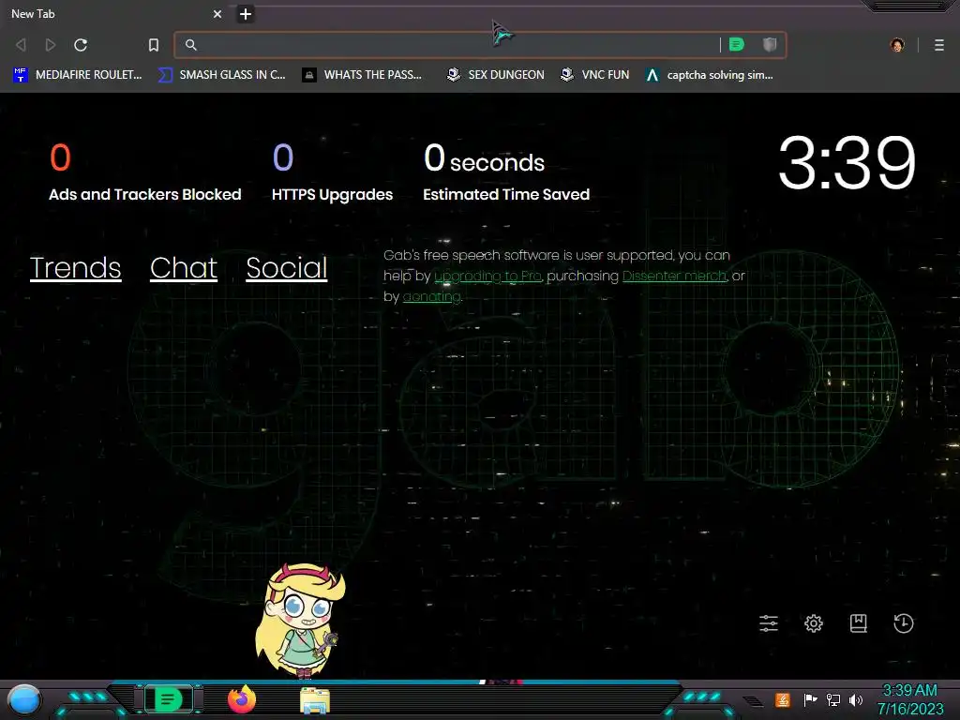Select the New Tab tab
960x720 pixels.
pyautogui.click(x=113, y=13)
